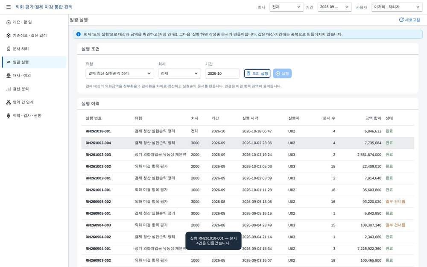Select run RN260905-002

pyautogui.click(x=248, y=202)
